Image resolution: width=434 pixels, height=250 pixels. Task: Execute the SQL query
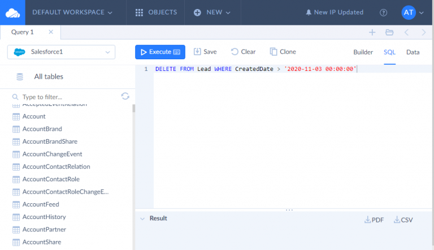pyautogui.click(x=160, y=52)
